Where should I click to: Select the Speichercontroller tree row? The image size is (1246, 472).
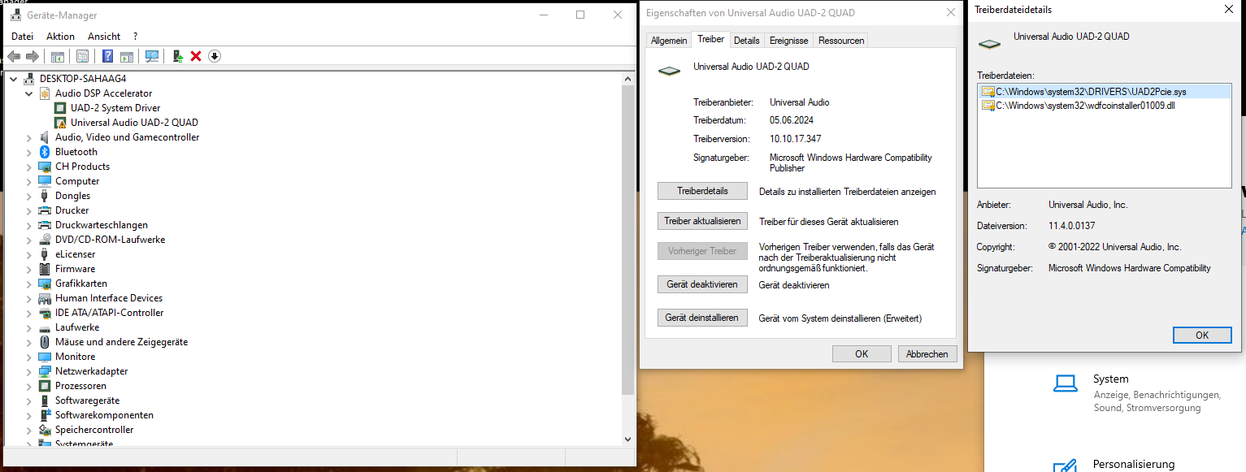(94, 430)
